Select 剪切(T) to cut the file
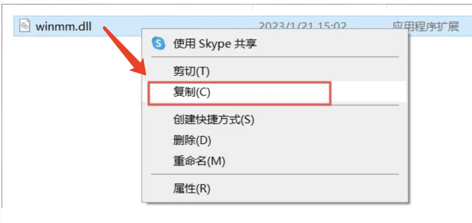The width and height of the screenshot is (472, 223). click(191, 71)
